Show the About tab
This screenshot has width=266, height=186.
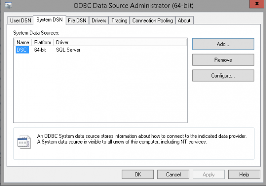coord(184,20)
